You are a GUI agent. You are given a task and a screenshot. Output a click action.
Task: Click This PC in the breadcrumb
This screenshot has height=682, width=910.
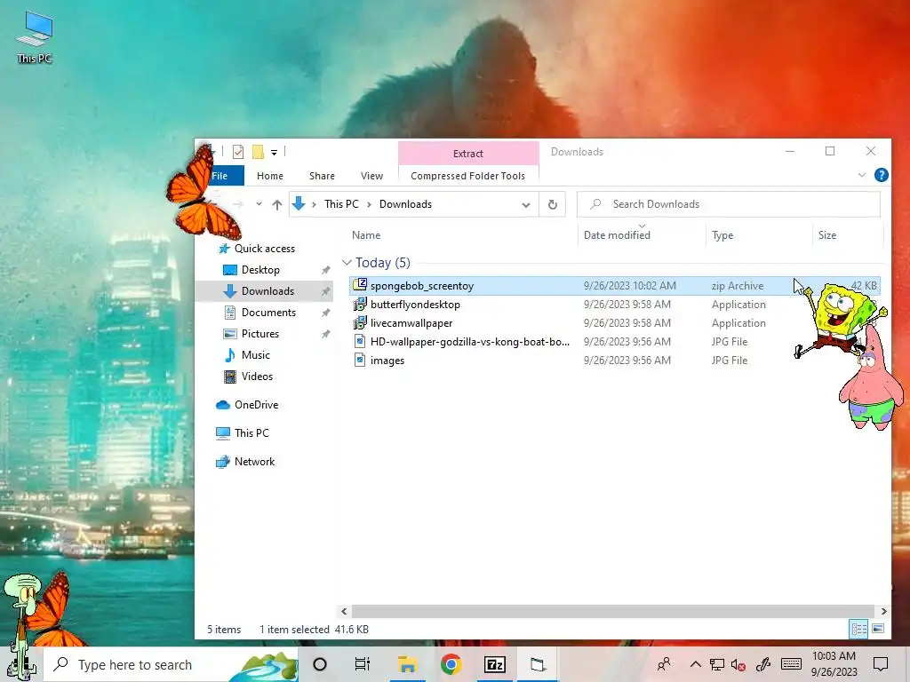coord(341,204)
